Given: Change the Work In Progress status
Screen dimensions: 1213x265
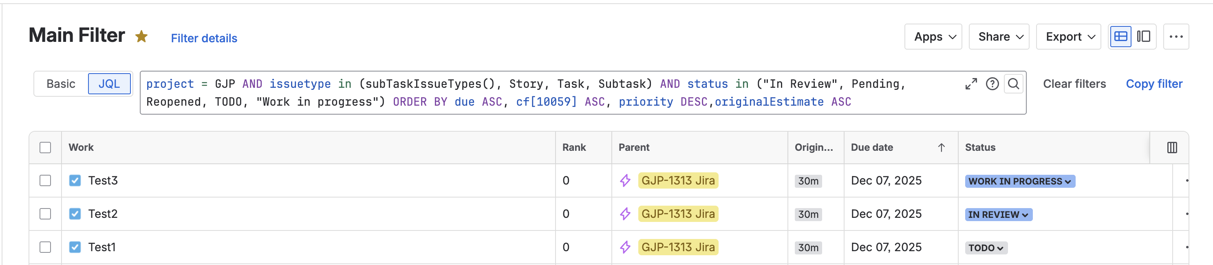Looking at the screenshot, I should point(1020,181).
